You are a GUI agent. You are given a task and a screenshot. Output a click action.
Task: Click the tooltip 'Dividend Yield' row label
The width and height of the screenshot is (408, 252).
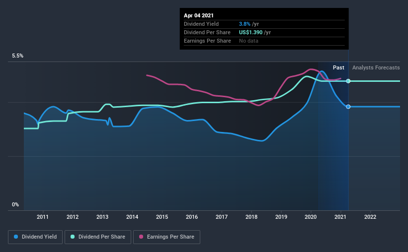coord(201,24)
